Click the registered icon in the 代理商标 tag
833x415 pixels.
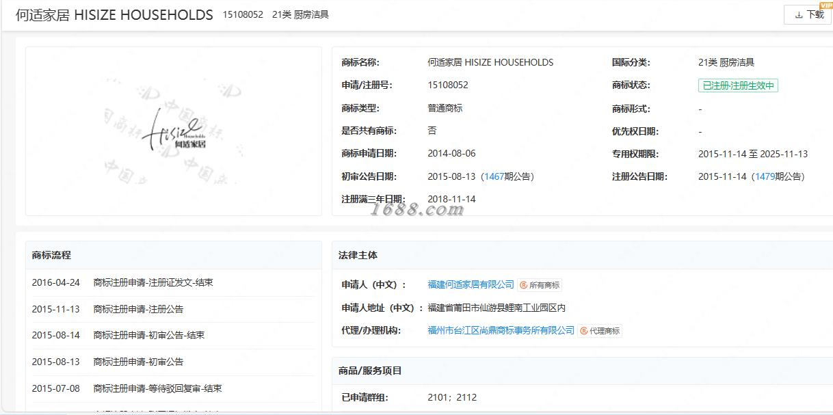pyautogui.click(x=584, y=331)
